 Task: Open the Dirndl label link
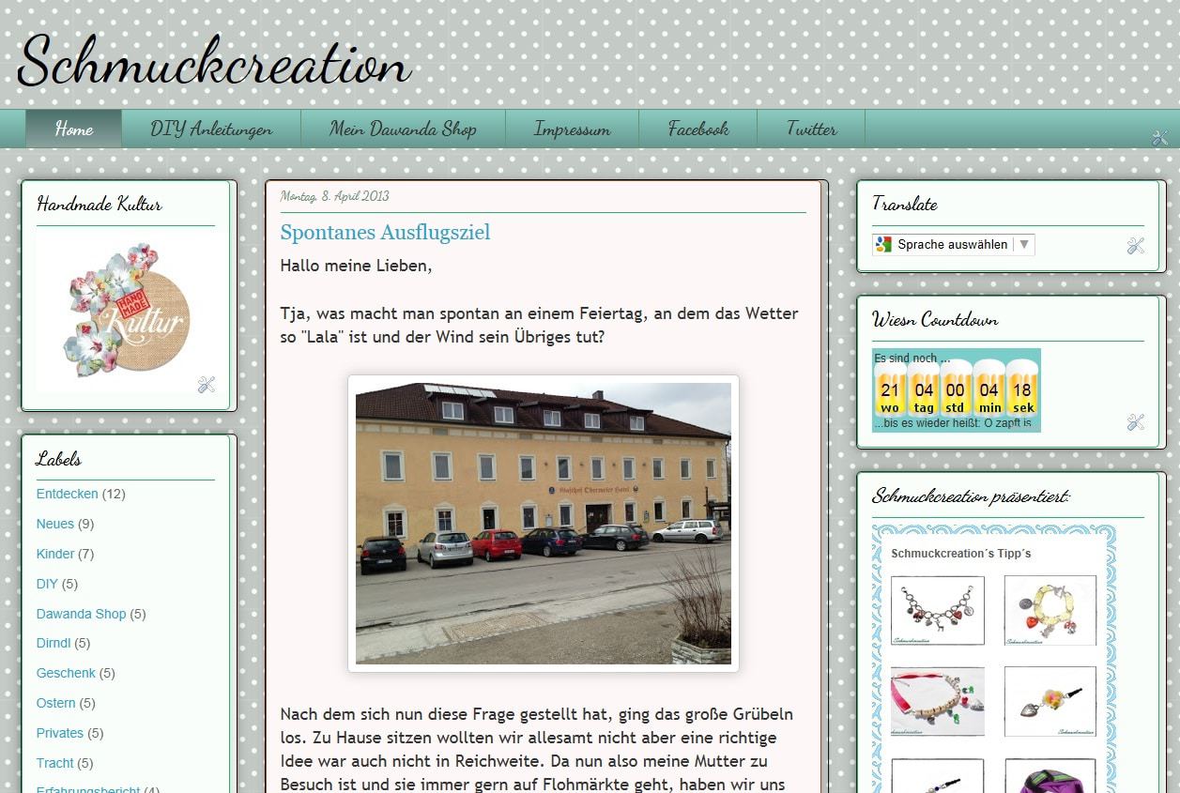(x=54, y=643)
